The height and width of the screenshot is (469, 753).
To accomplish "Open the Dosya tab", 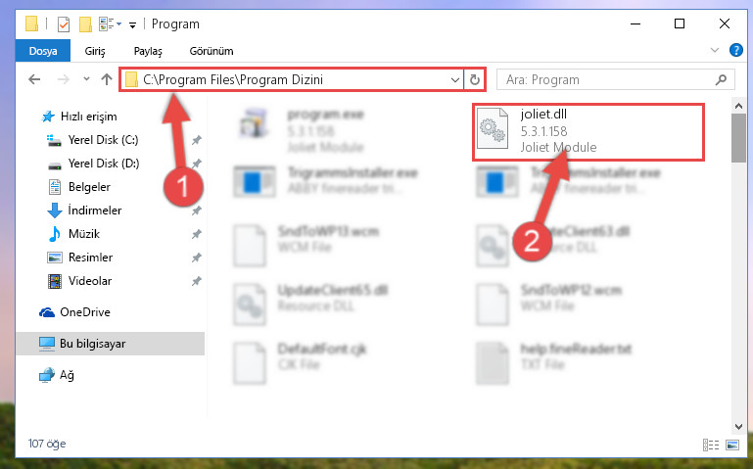I will pos(43,51).
